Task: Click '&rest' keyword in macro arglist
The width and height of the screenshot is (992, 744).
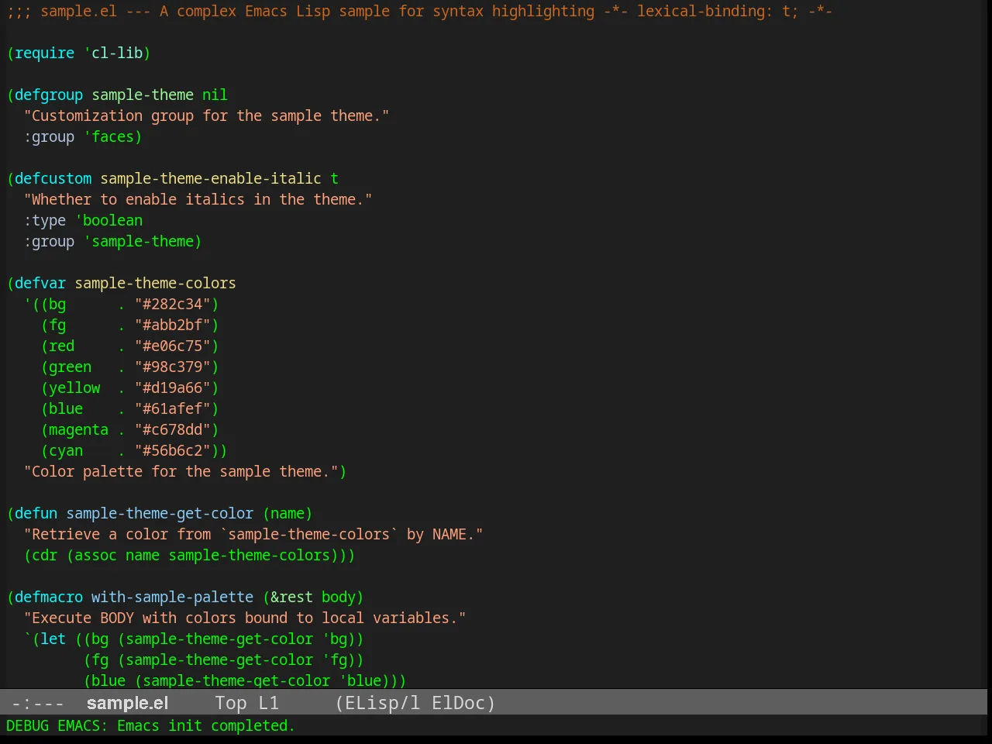Action: point(292,597)
